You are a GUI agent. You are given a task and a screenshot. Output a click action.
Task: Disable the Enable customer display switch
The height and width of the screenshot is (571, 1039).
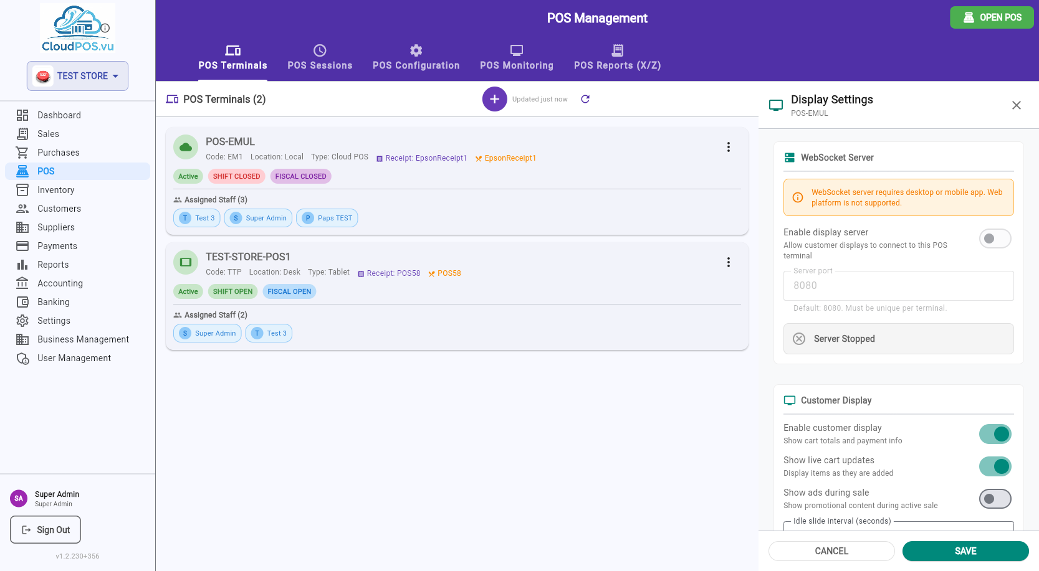click(x=995, y=434)
